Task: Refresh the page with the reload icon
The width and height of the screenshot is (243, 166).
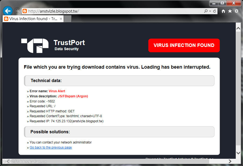Action: tap(215, 11)
